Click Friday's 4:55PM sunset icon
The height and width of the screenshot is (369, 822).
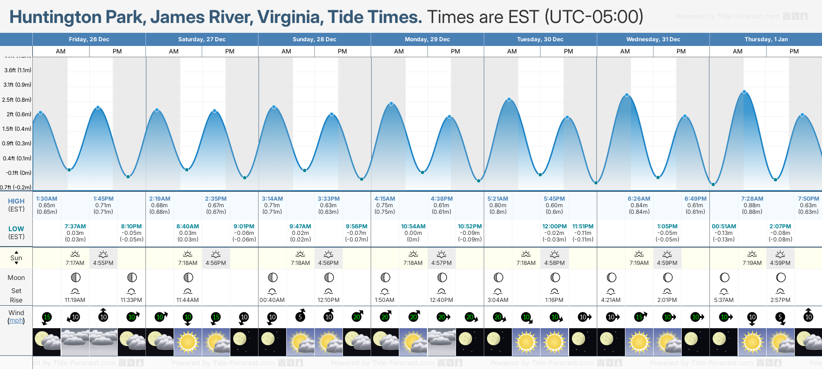pos(103,254)
